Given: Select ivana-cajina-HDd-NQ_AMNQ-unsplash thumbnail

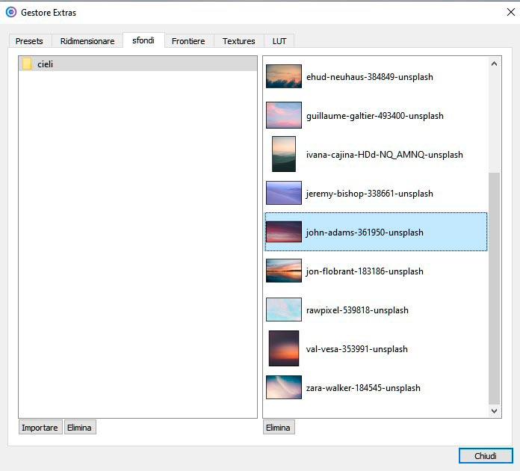Looking at the screenshot, I should (284, 154).
